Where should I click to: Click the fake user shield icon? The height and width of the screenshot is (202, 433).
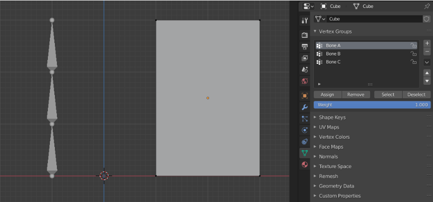(x=427, y=19)
